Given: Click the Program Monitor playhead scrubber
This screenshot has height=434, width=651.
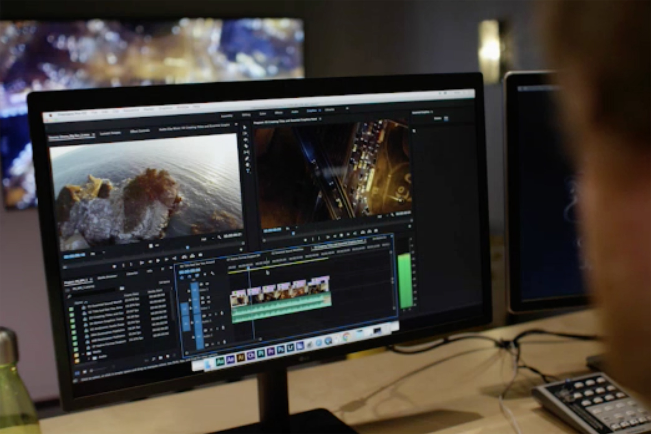Looking at the screenshot, I should click(x=293, y=233).
